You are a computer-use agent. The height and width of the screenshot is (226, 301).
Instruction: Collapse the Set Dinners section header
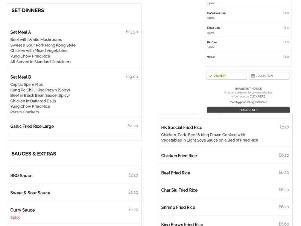point(74,11)
